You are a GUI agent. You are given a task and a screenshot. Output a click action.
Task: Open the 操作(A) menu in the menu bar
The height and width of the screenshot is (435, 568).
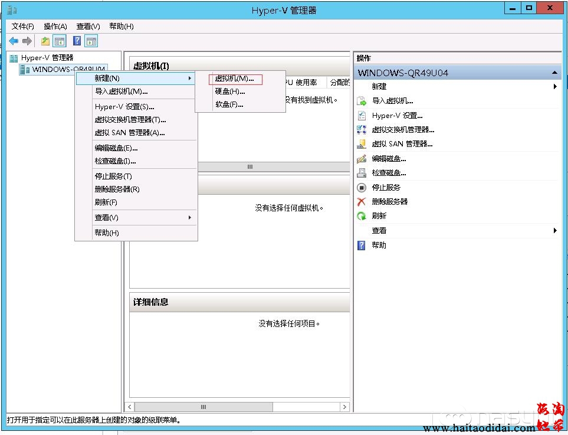pyautogui.click(x=55, y=27)
